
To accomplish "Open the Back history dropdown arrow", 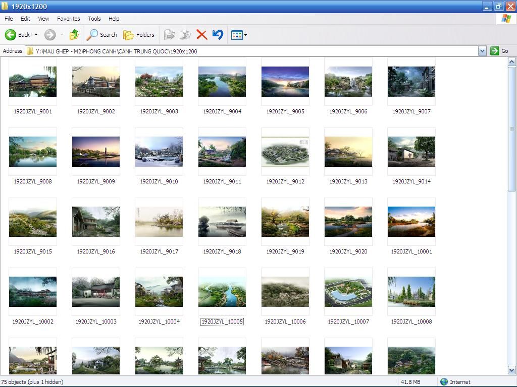I will (36, 35).
